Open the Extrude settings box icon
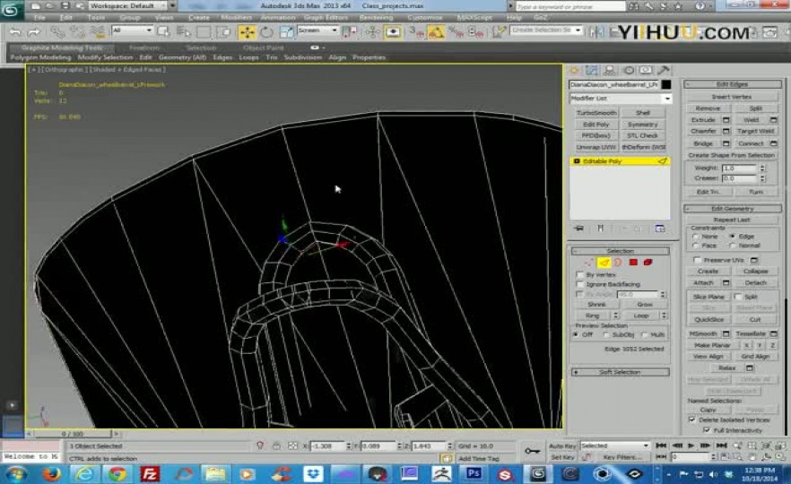Image resolution: width=791 pixels, height=484 pixels. 726,120
